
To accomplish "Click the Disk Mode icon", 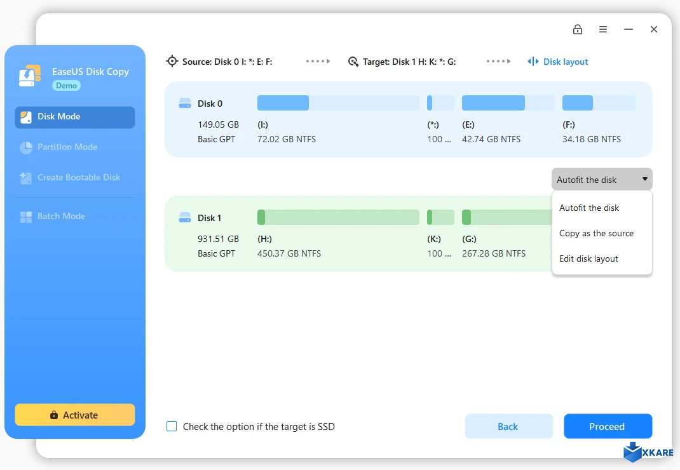I will (26, 117).
